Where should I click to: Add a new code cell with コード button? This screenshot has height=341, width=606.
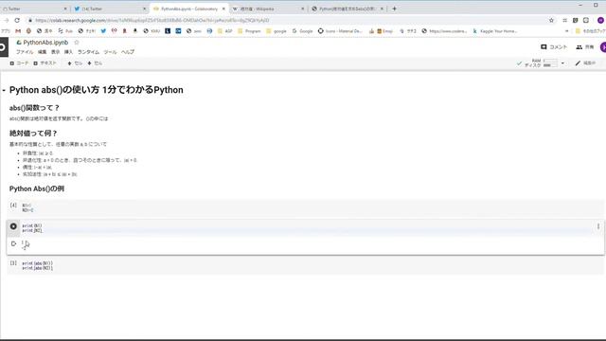[19, 63]
